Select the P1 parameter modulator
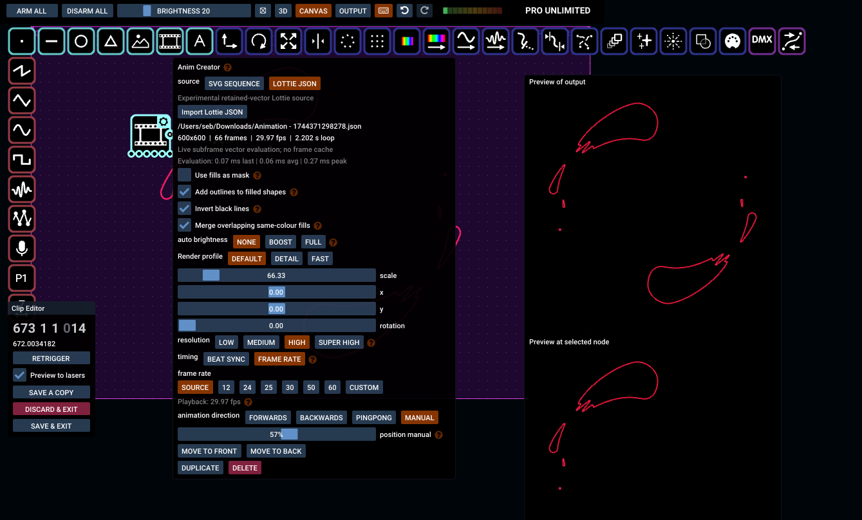This screenshot has height=520, width=862. pyautogui.click(x=22, y=278)
